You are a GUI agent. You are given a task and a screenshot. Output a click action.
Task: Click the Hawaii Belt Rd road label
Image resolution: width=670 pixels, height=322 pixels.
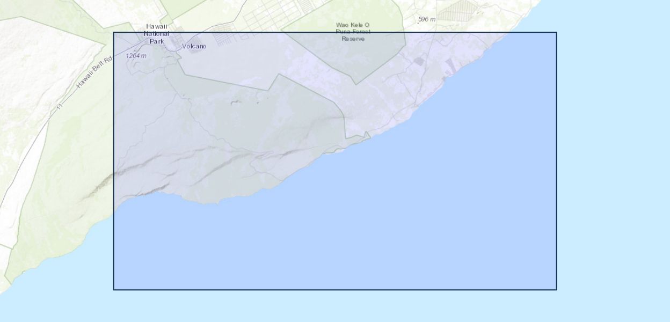[93, 72]
